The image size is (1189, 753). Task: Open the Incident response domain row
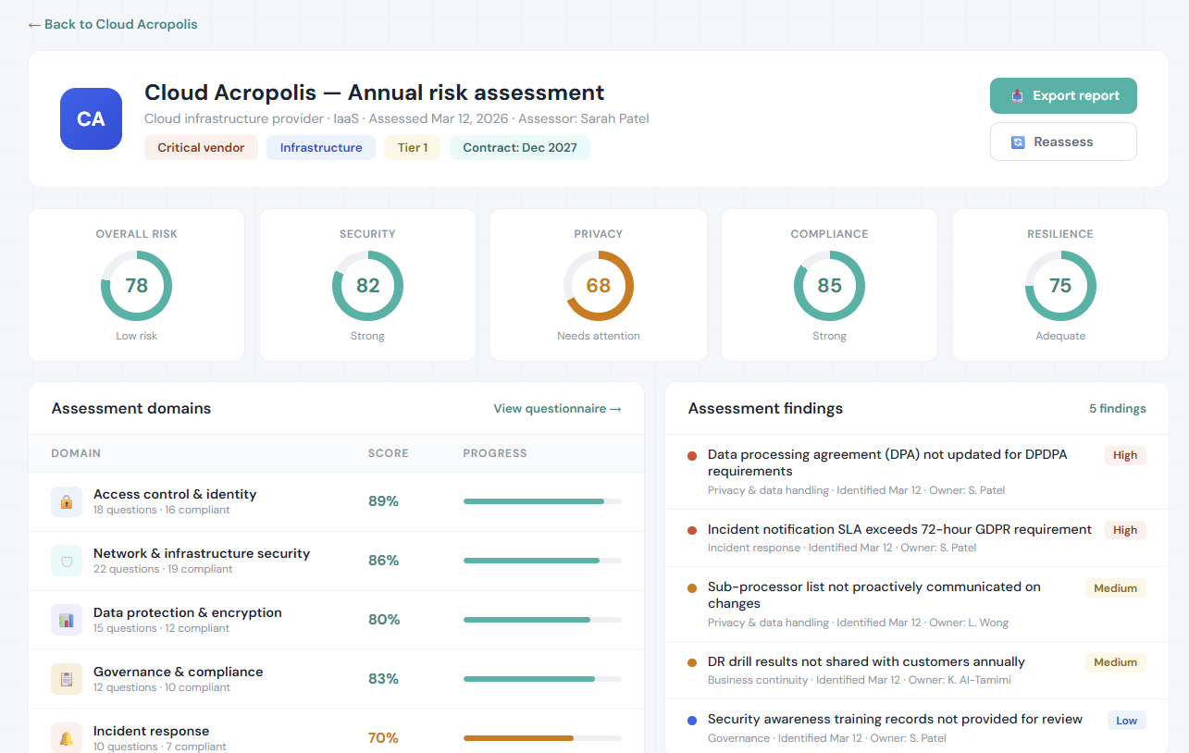pos(336,732)
